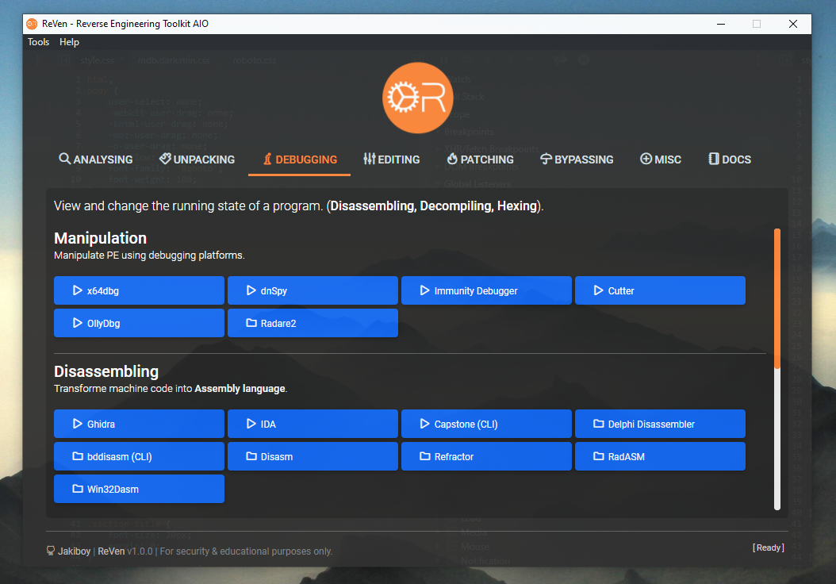Open the Win32Dasm folder button
Image resolution: width=836 pixels, height=584 pixels.
[x=139, y=489]
